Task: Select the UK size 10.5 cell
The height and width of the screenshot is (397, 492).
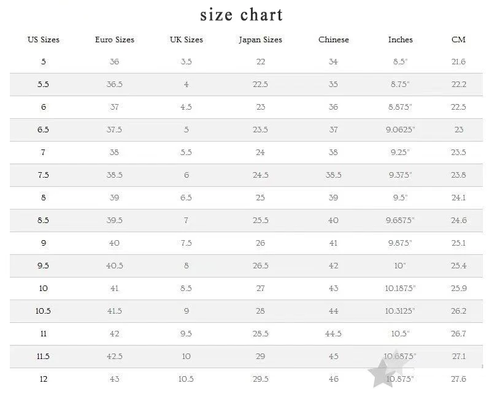Action: (186, 379)
